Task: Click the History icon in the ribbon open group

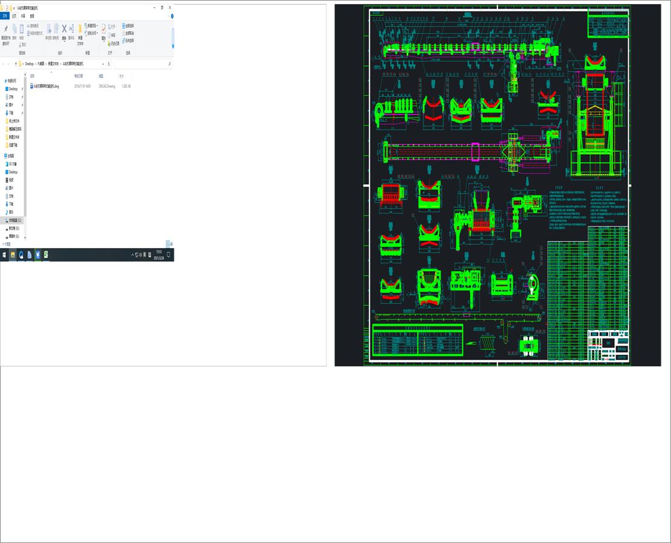Action: point(114,44)
